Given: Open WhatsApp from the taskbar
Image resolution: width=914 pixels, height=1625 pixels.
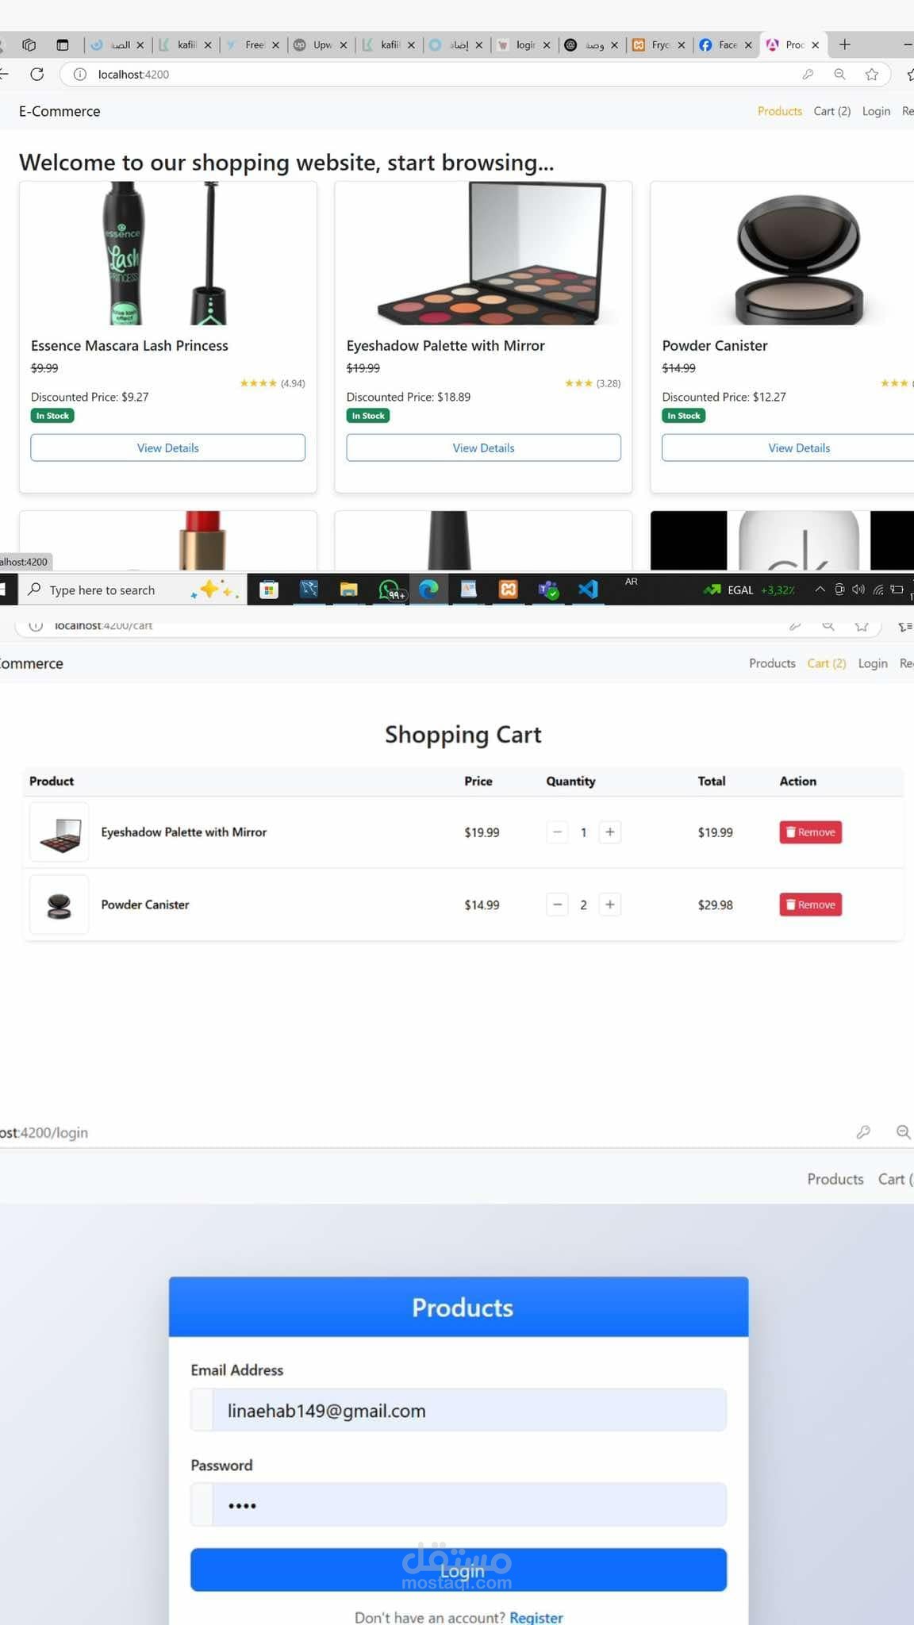Looking at the screenshot, I should [x=390, y=590].
